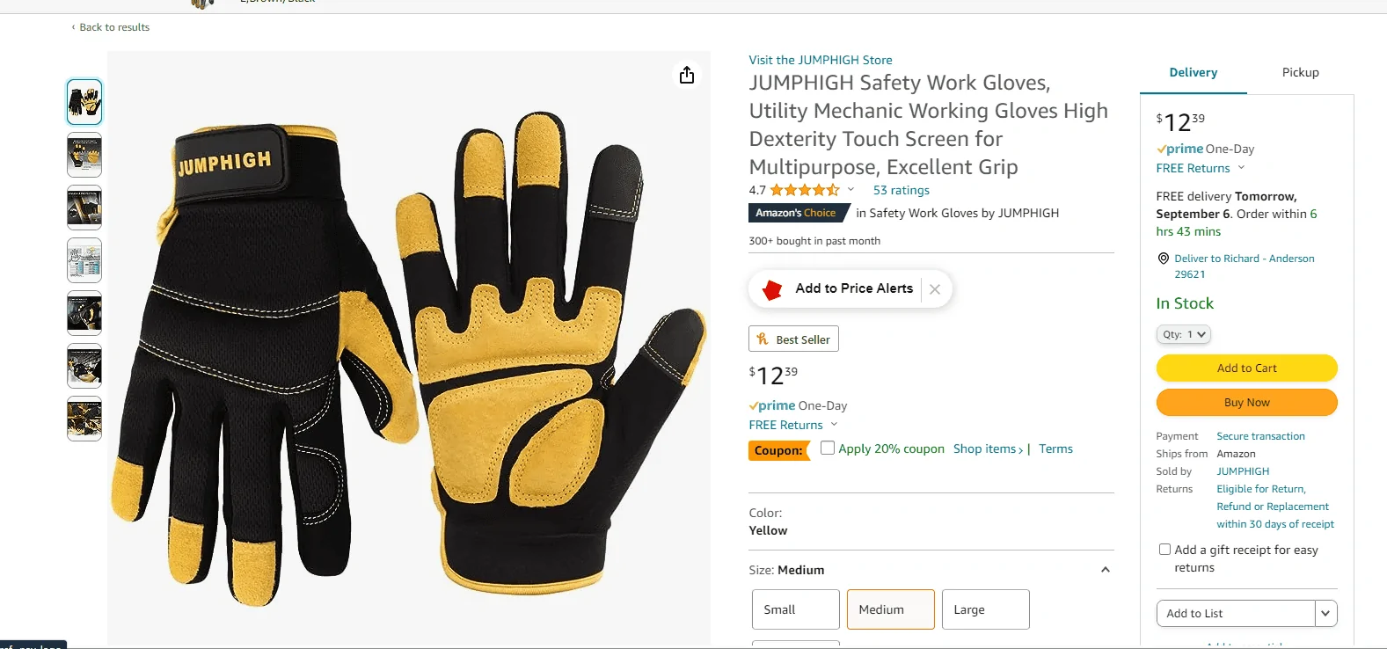Switch to the Pickup tab
The image size is (1387, 649).
pyautogui.click(x=1300, y=73)
